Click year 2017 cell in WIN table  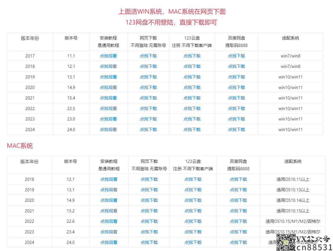coord(30,56)
